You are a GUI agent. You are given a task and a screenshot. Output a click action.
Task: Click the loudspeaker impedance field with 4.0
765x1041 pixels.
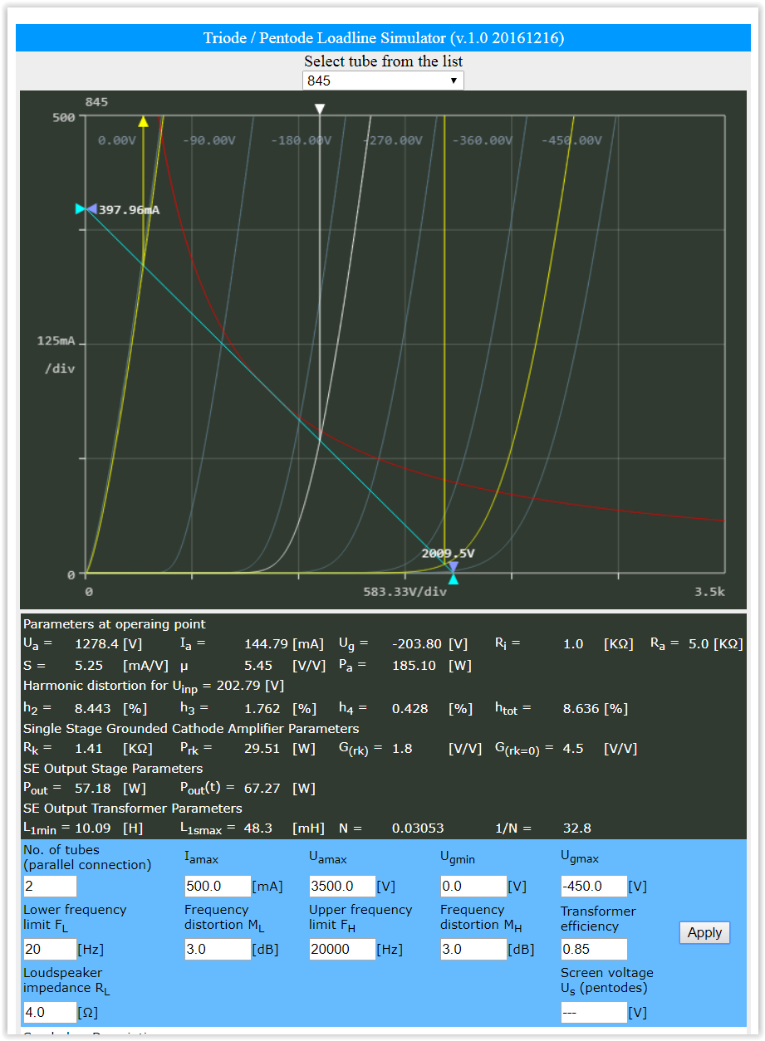[x=50, y=1012]
